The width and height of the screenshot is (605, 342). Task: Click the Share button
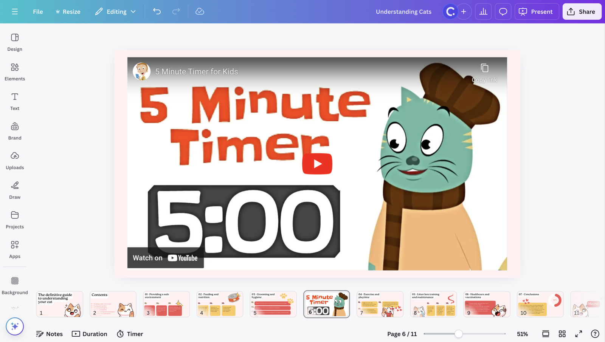click(x=582, y=11)
